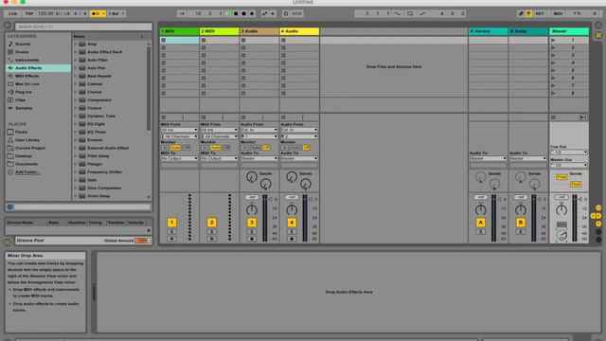Arm track 3 for recording
This screenshot has height=341, width=606.
pos(252,239)
